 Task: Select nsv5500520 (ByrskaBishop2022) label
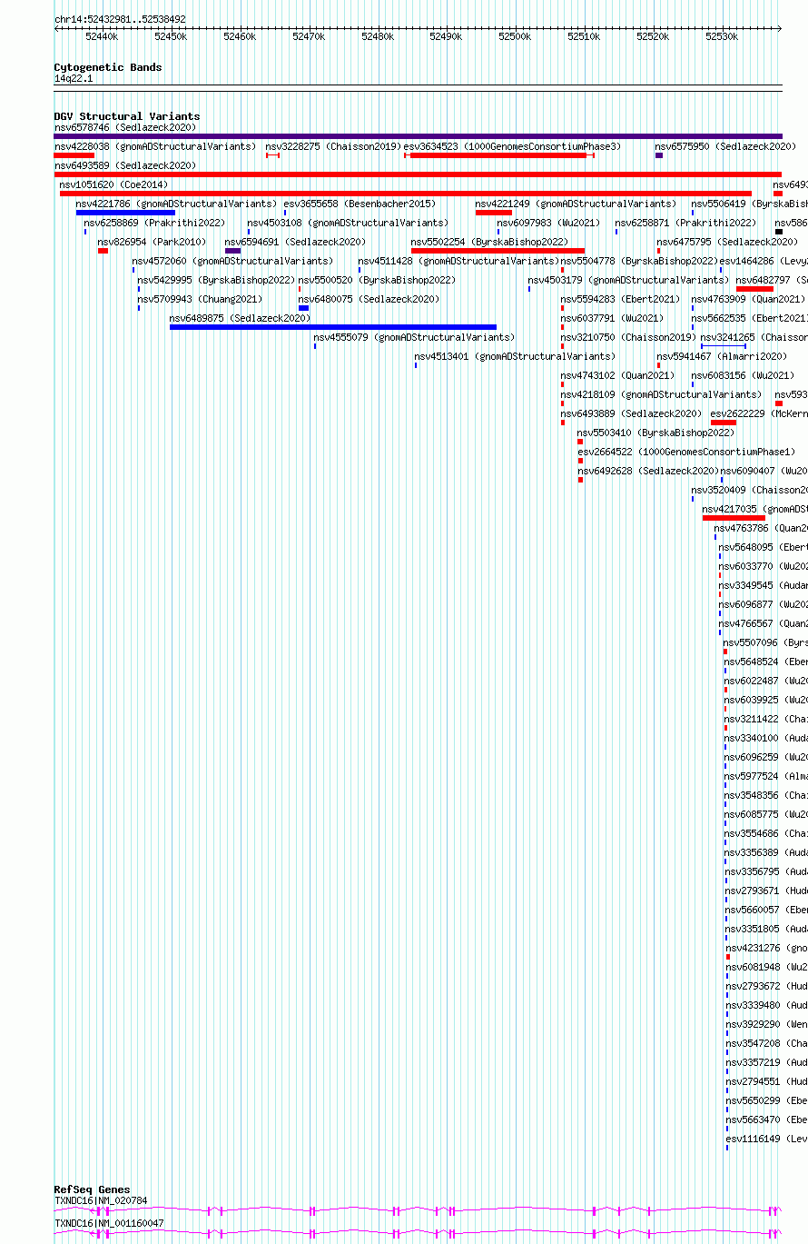[x=377, y=280]
